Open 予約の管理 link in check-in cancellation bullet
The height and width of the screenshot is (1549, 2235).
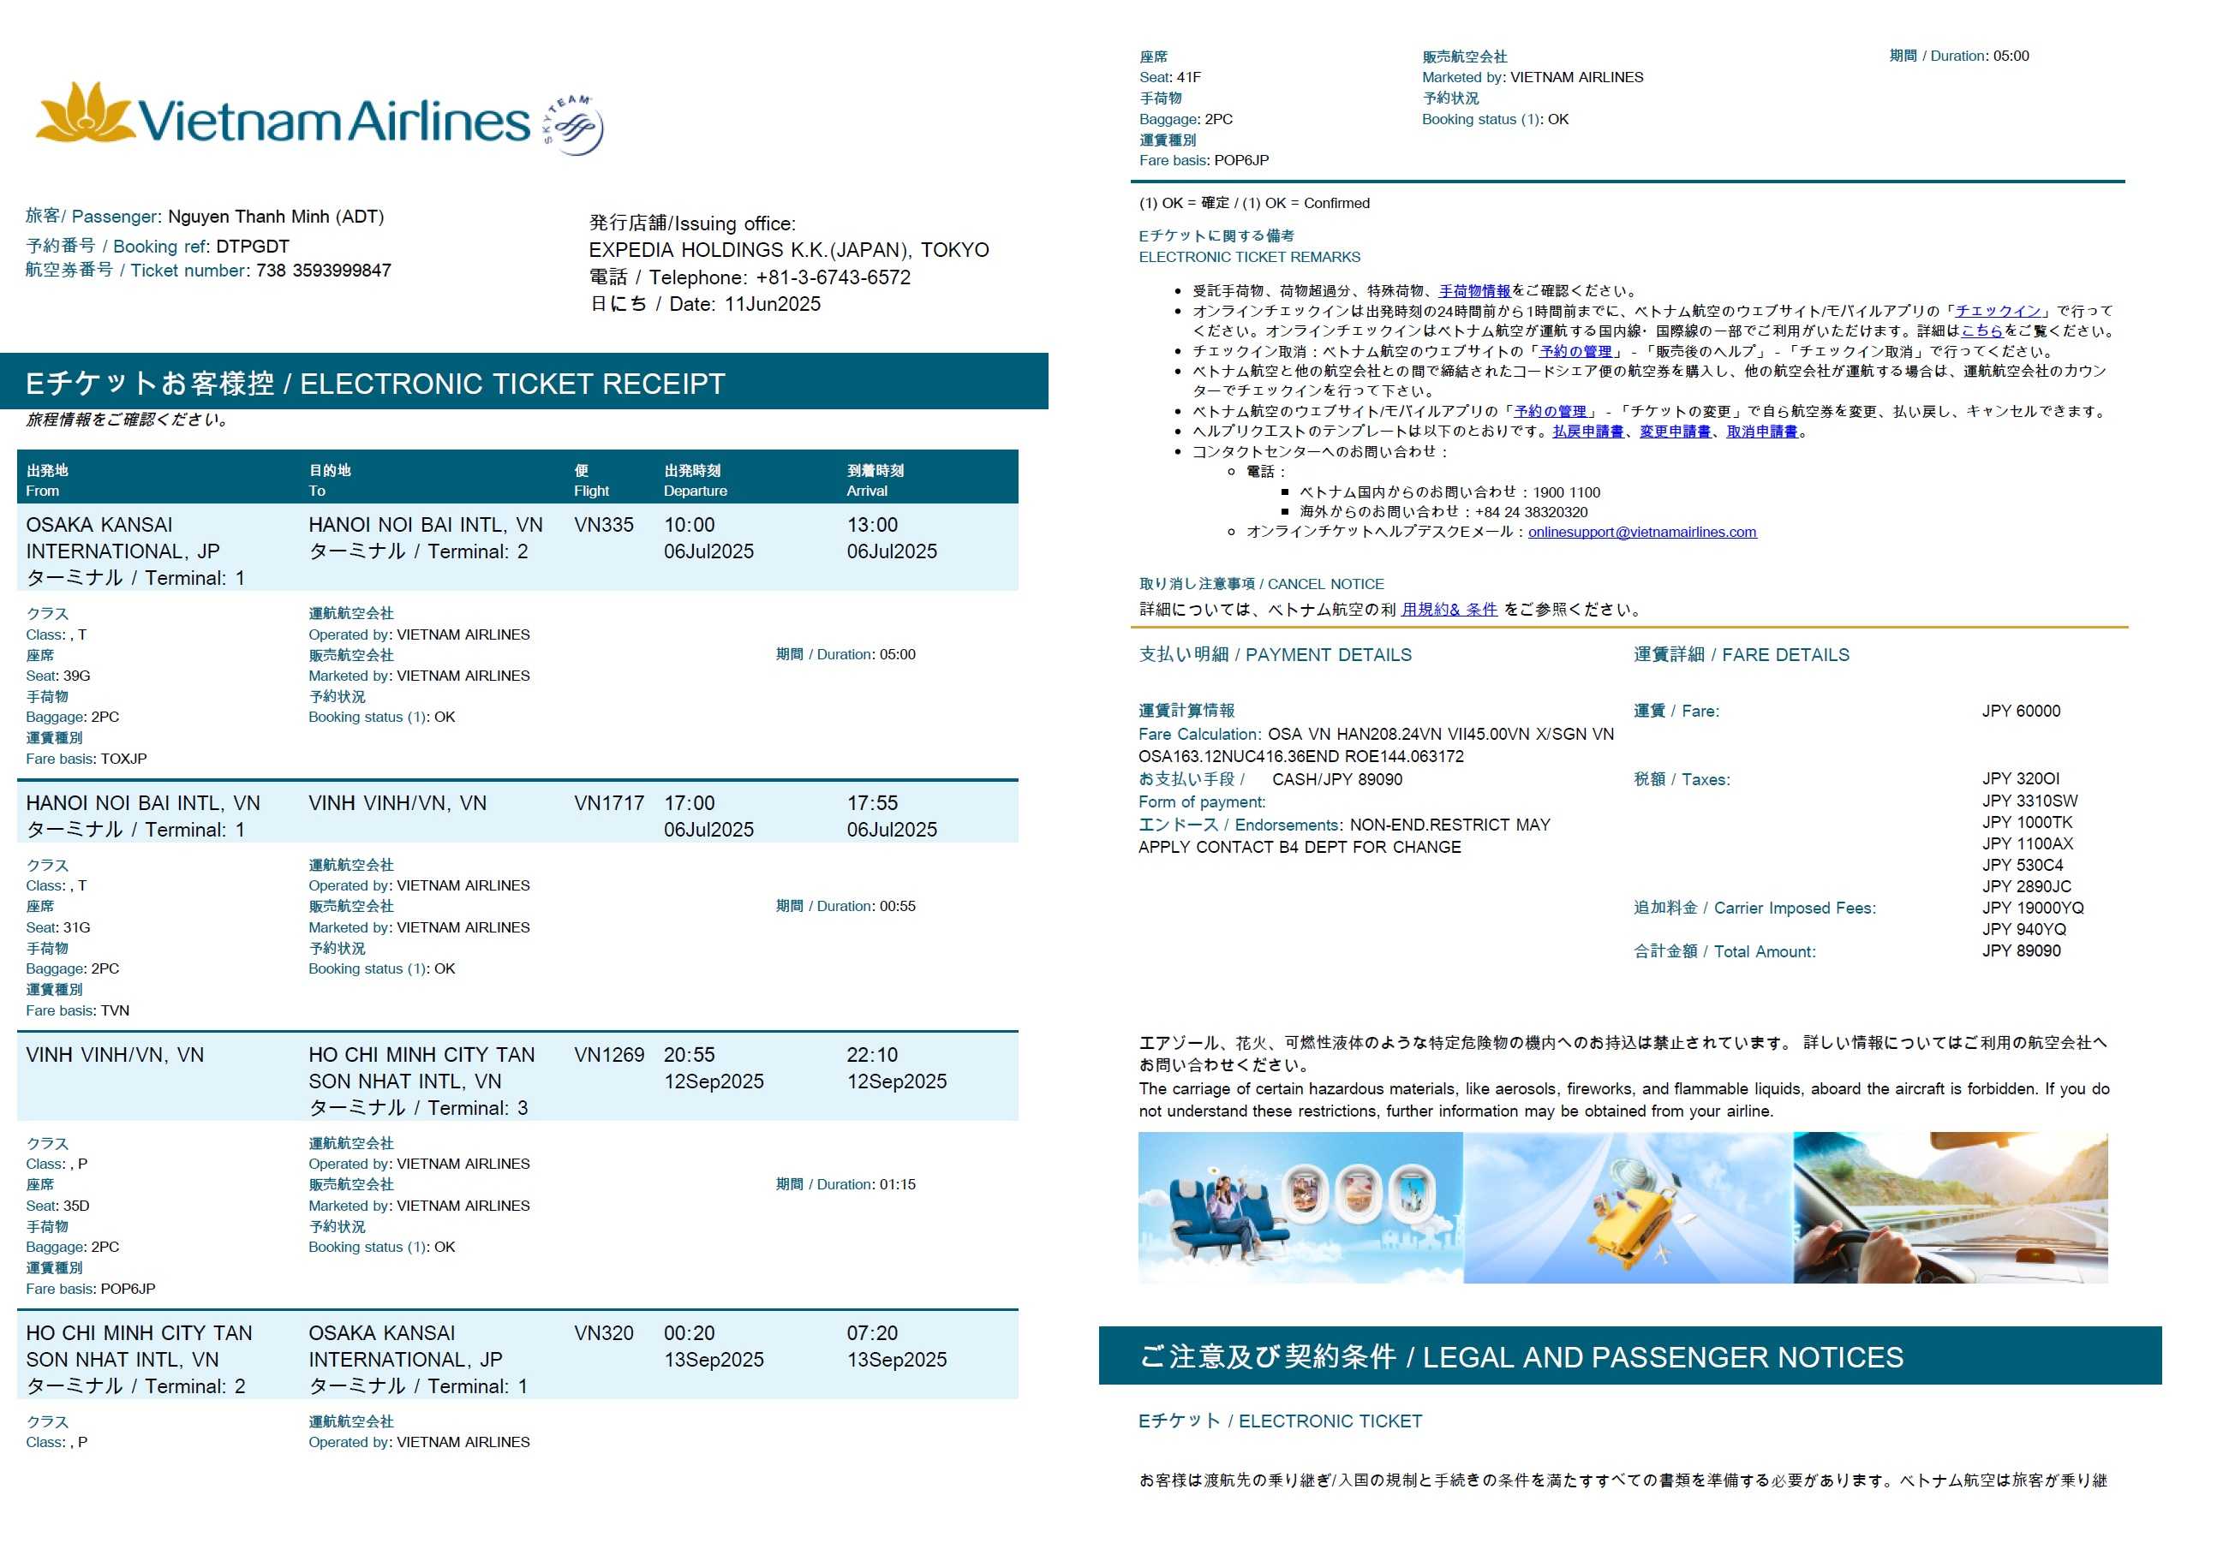1575,351
